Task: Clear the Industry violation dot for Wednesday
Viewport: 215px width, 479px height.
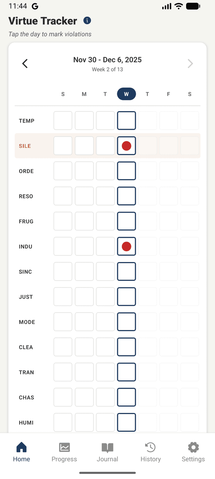Action: tap(126, 246)
